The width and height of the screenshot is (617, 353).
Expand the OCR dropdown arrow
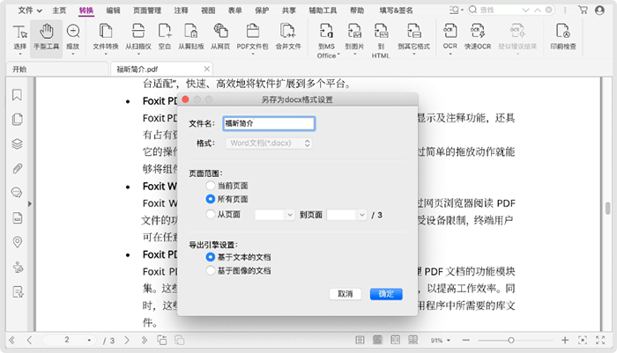pyautogui.click(x=450, y=54)
